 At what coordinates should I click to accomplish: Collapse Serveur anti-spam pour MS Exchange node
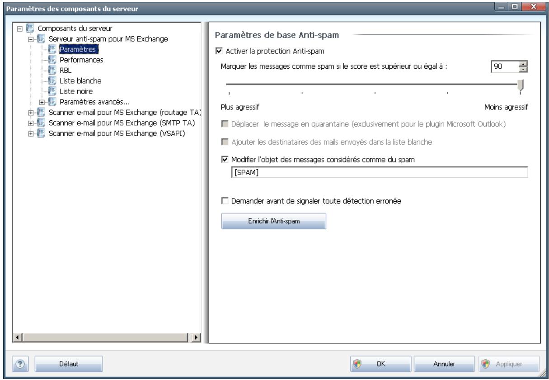point(31,39)
